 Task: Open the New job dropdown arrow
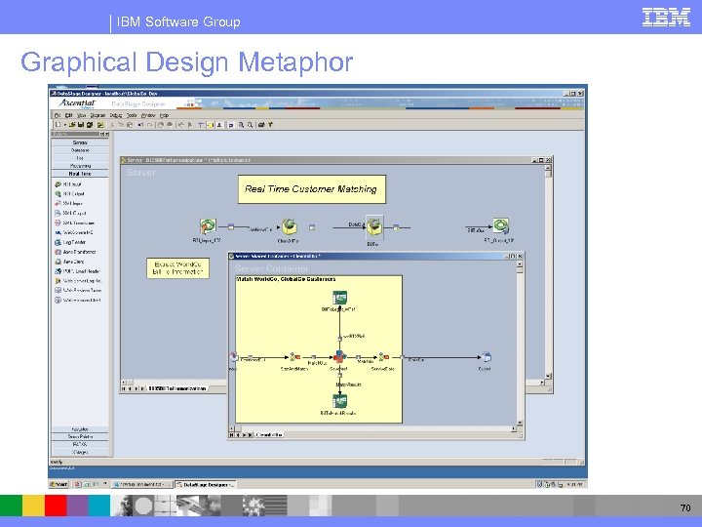[64, 125]
